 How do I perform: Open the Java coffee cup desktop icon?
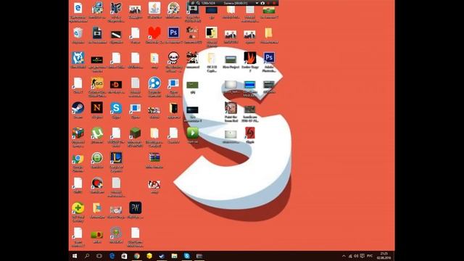point(154,8)
